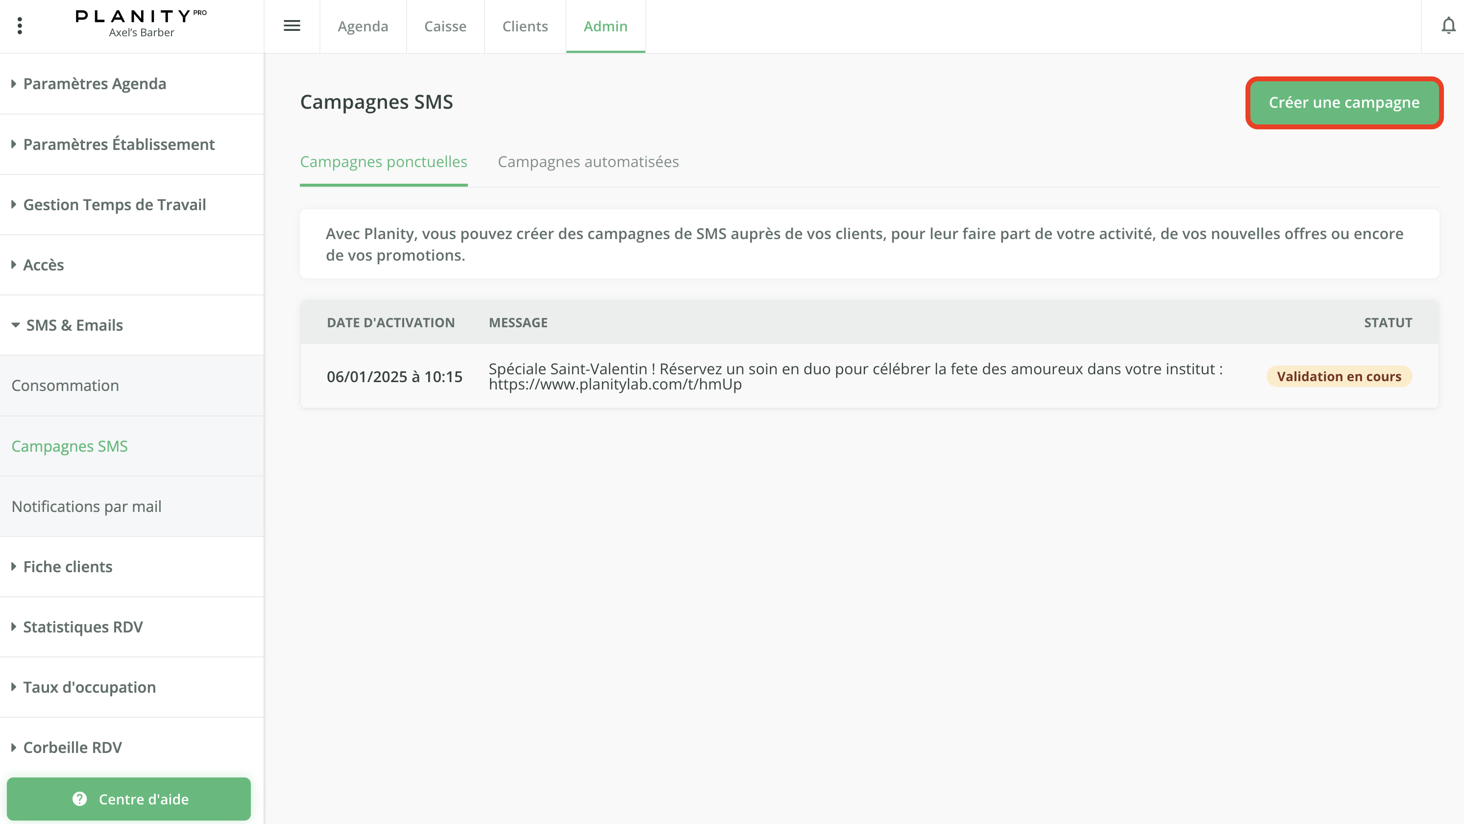Select the Saint-Valentin campaign row
The image size is (1464, 824).
coord(796,376)
